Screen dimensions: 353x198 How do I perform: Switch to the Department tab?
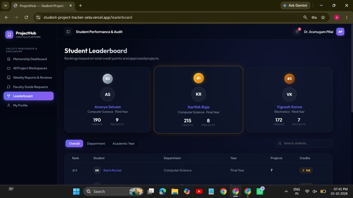point(96,143)
